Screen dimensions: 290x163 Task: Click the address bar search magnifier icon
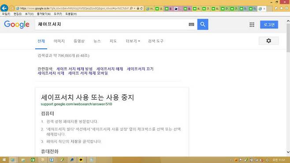click(x=131, y=8)
